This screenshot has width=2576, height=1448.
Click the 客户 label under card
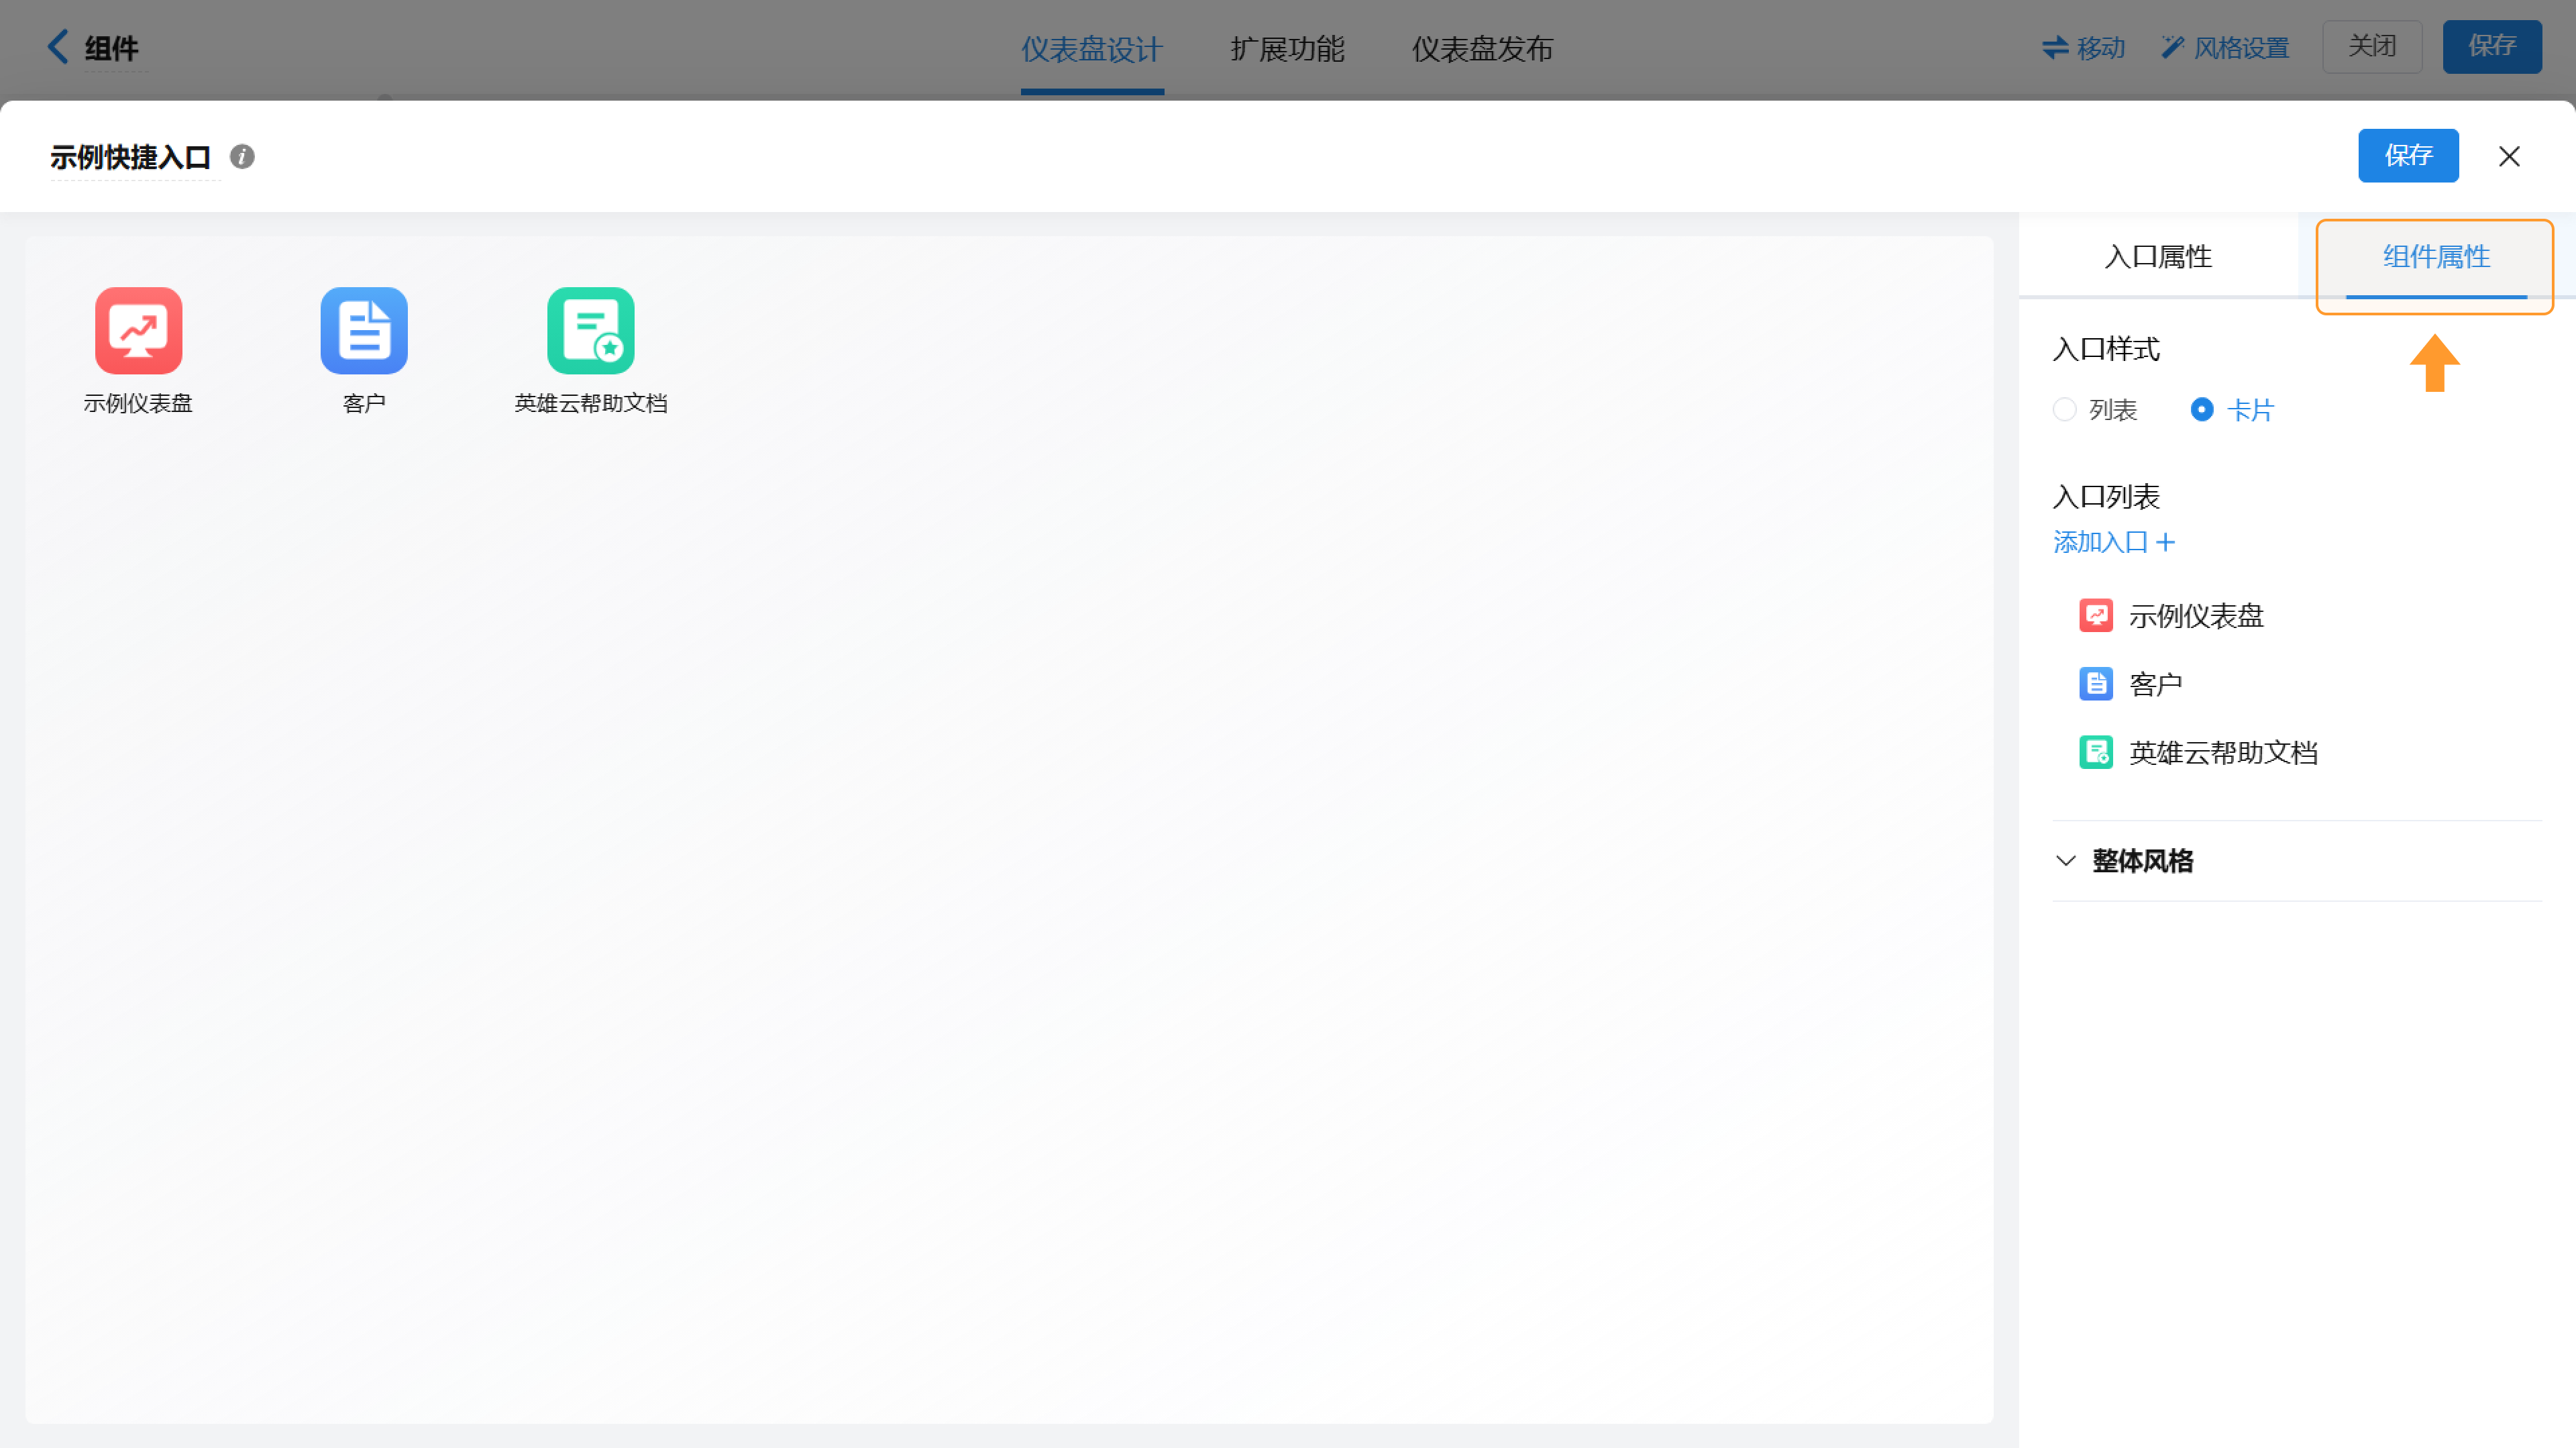click(x=364, y=403)
